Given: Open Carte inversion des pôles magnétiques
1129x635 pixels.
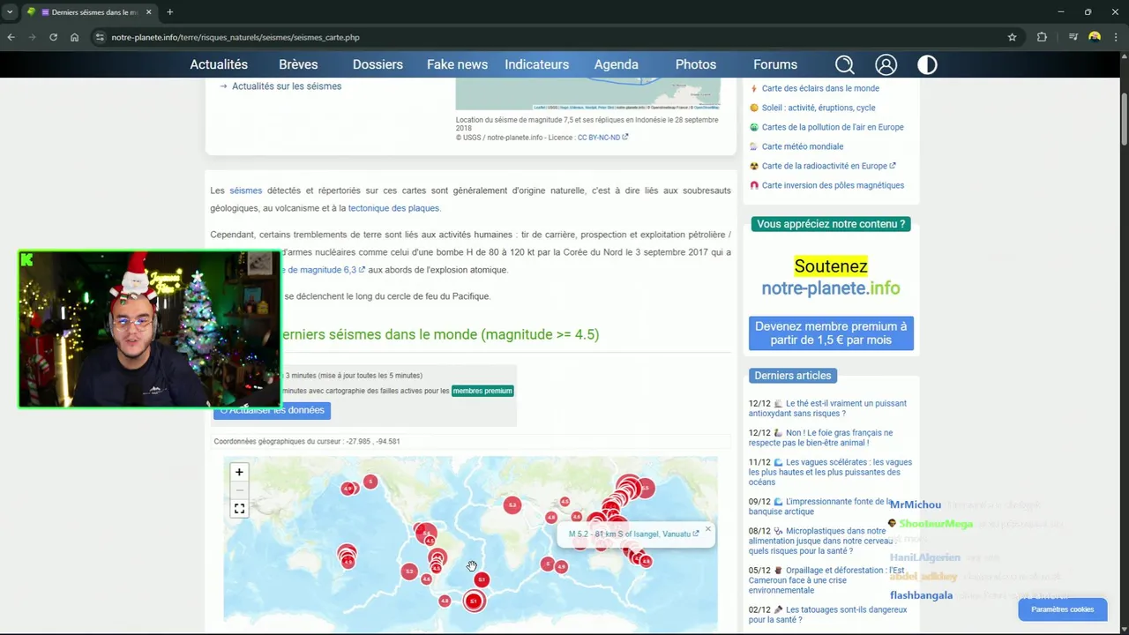Looking at the screenshot, I should click(833, 185).
